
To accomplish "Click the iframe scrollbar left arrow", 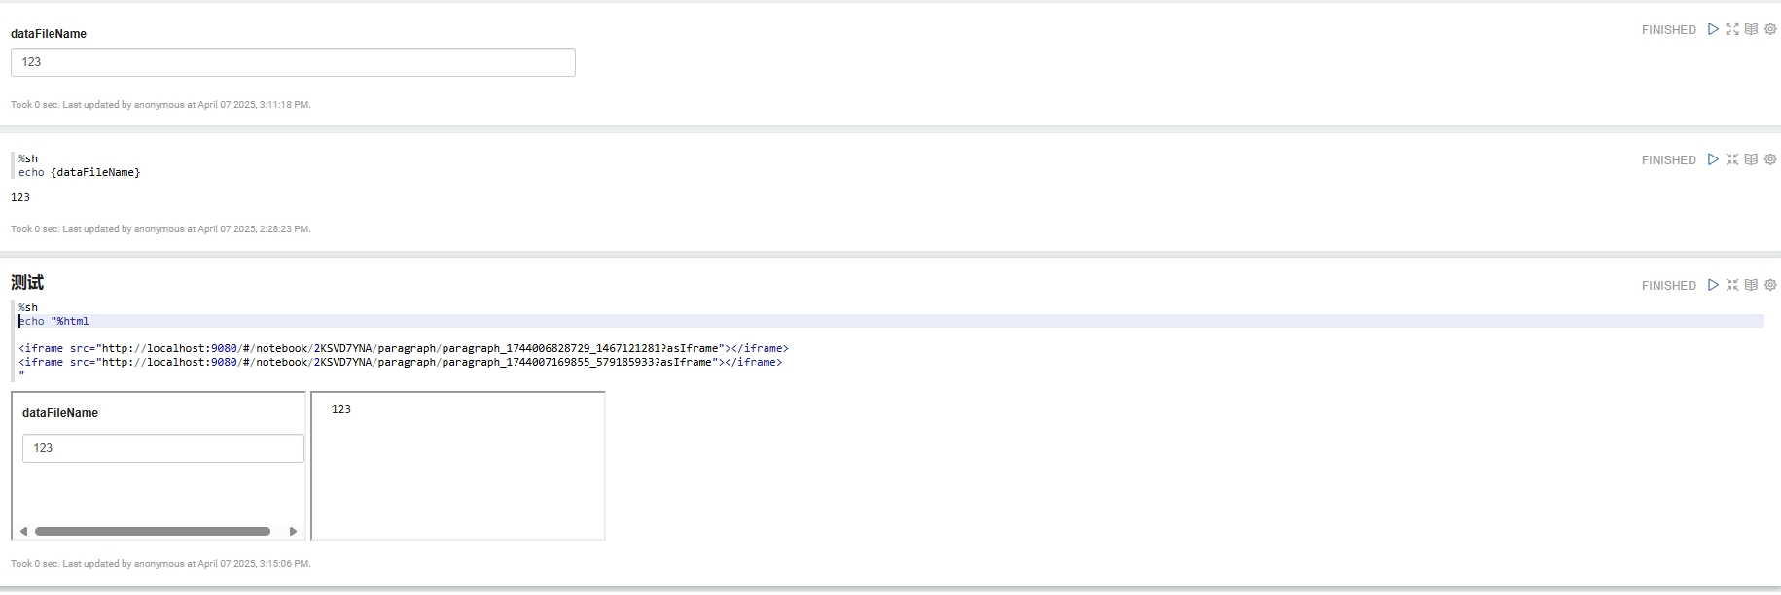I will click(23, 532).
